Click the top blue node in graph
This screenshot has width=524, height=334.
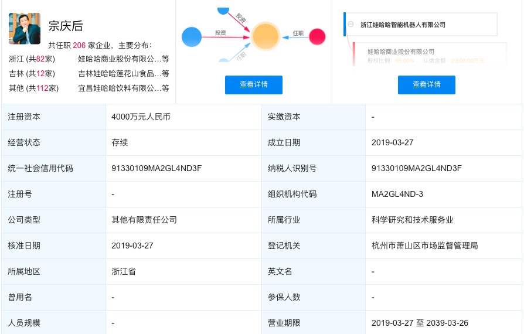[x=223, y=9]
